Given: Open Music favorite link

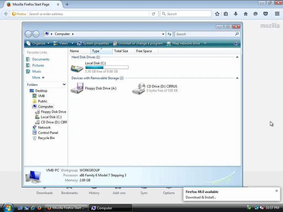Looking at the screenshot, I should coord(37,71).
